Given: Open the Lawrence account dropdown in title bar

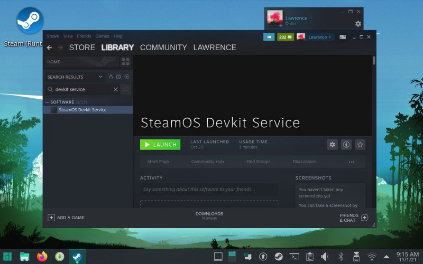Looking at the screenshot, I should [x=320, y=37].
